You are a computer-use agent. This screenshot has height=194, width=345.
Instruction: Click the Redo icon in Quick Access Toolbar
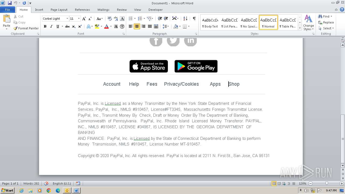pos(24,3)
